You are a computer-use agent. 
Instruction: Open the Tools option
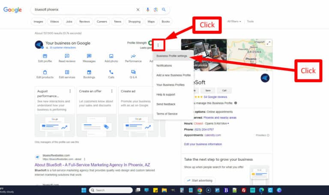250,21
